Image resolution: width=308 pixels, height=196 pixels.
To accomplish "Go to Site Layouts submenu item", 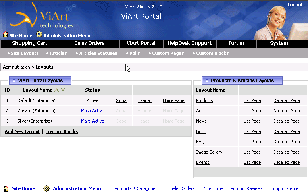I will coord(25,53).
